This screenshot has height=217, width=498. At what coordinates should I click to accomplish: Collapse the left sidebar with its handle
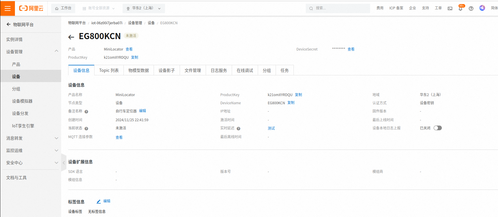click(x=63, y=163)
